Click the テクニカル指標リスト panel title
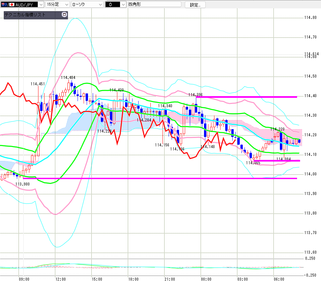Screen dimensions: 321x282 25,15
